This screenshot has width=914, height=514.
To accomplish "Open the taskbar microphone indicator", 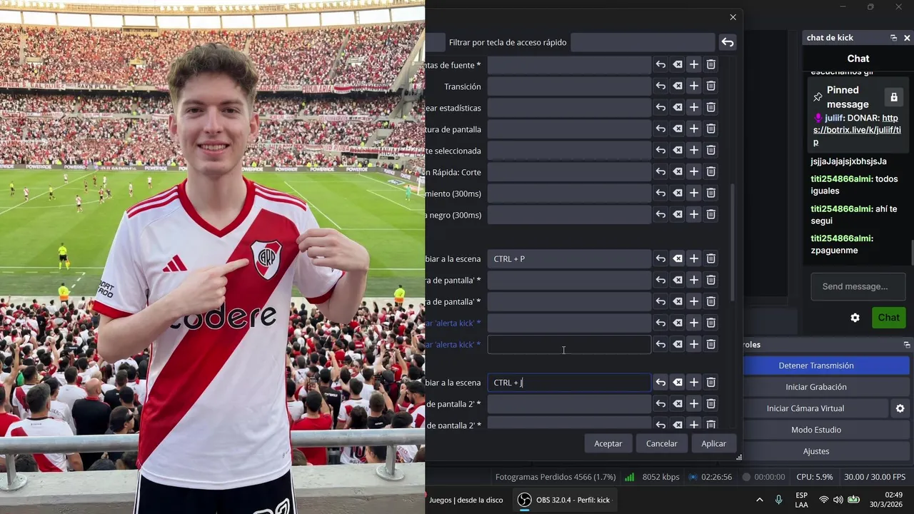I will point(778,500).
